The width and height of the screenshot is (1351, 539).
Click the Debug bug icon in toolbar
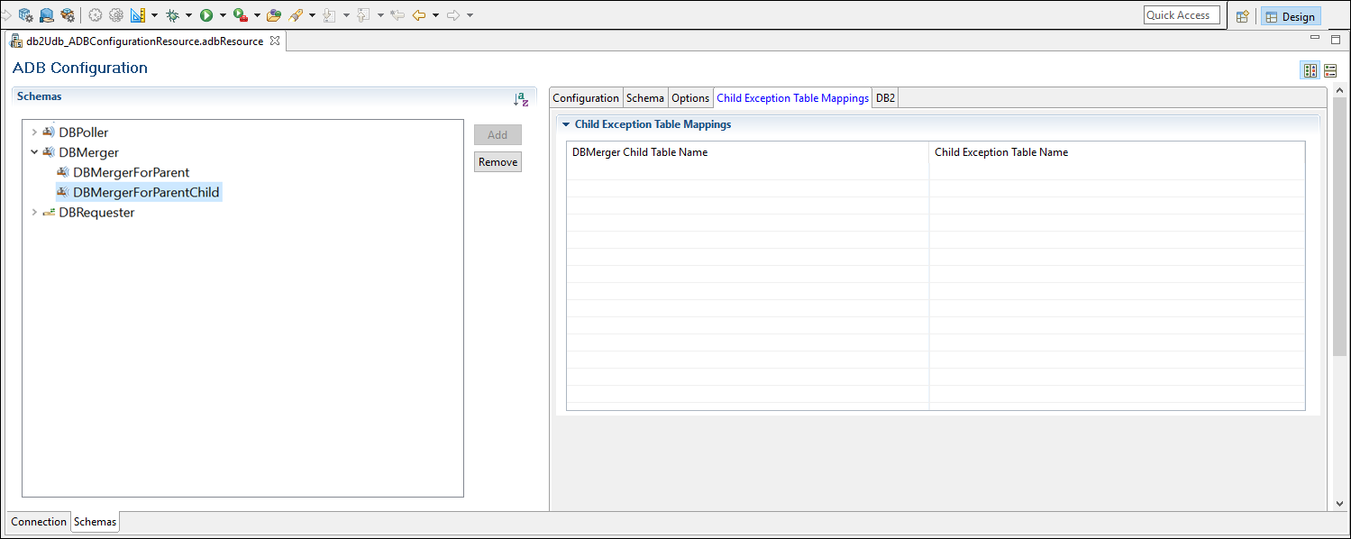(x=172, y=15)
